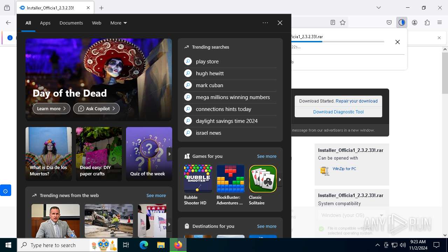Viewport: 448px width, 252px height.
Task: Open 'Dead easy: DIY paper crafts' card
Action: (99, 154)
